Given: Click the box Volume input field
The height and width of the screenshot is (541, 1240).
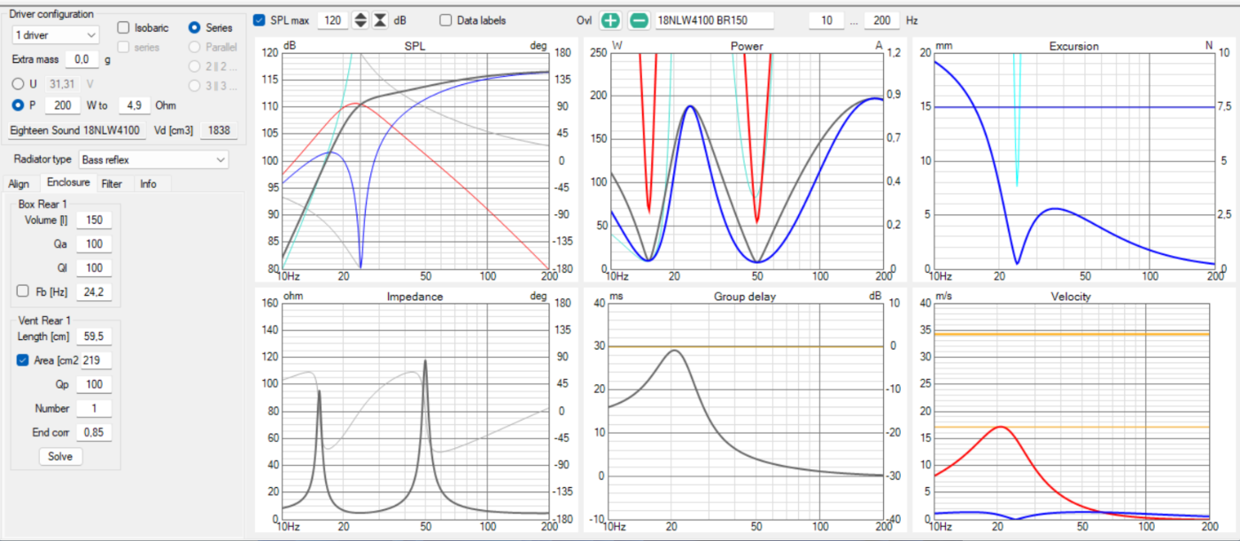Looking at the screenshot, I should 94,220.
